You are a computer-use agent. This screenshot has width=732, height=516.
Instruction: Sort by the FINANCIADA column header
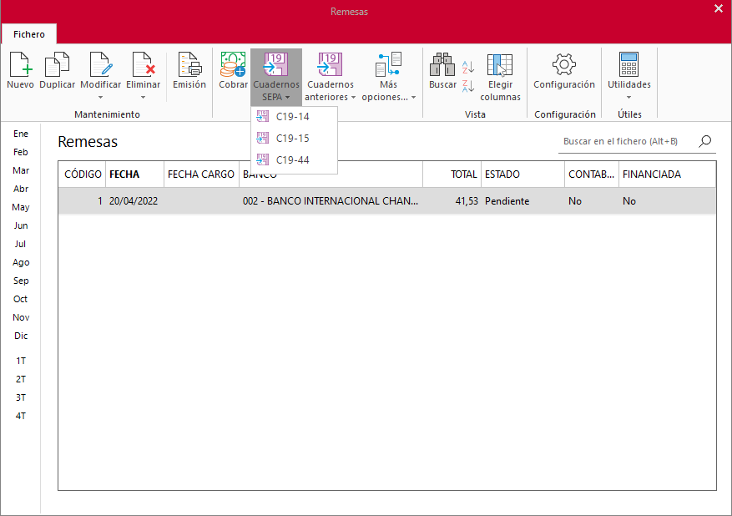pos(667,175)
